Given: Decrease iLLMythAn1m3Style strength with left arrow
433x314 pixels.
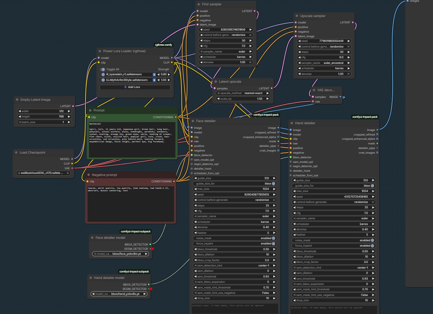Looking at the screenshot, I should (x=158, y=80).
